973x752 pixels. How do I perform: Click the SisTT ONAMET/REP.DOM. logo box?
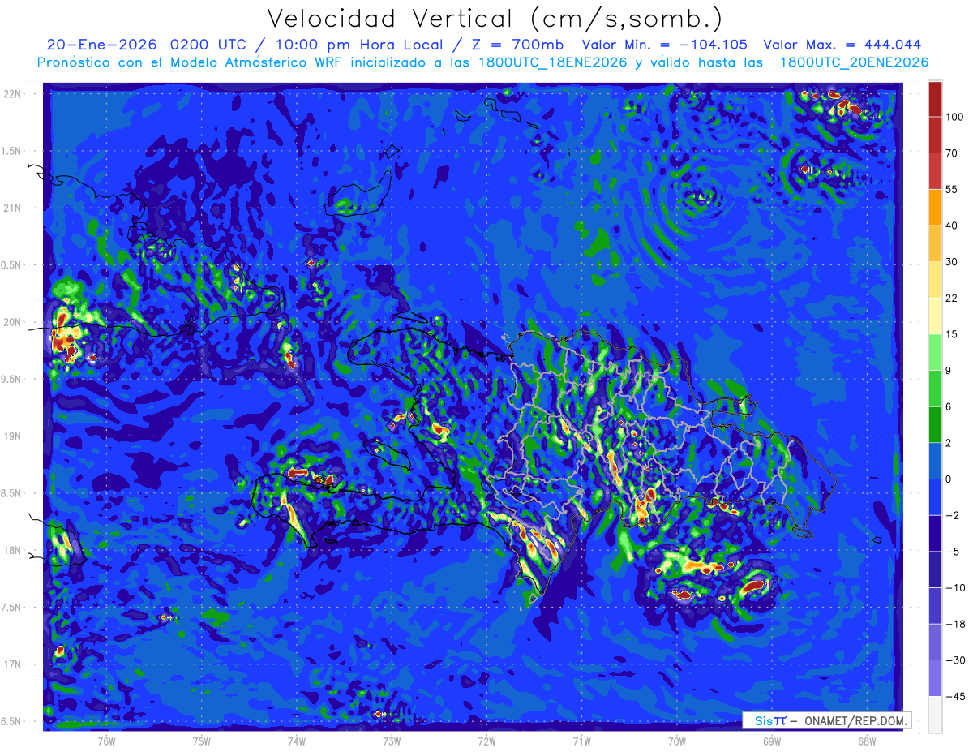827,720
